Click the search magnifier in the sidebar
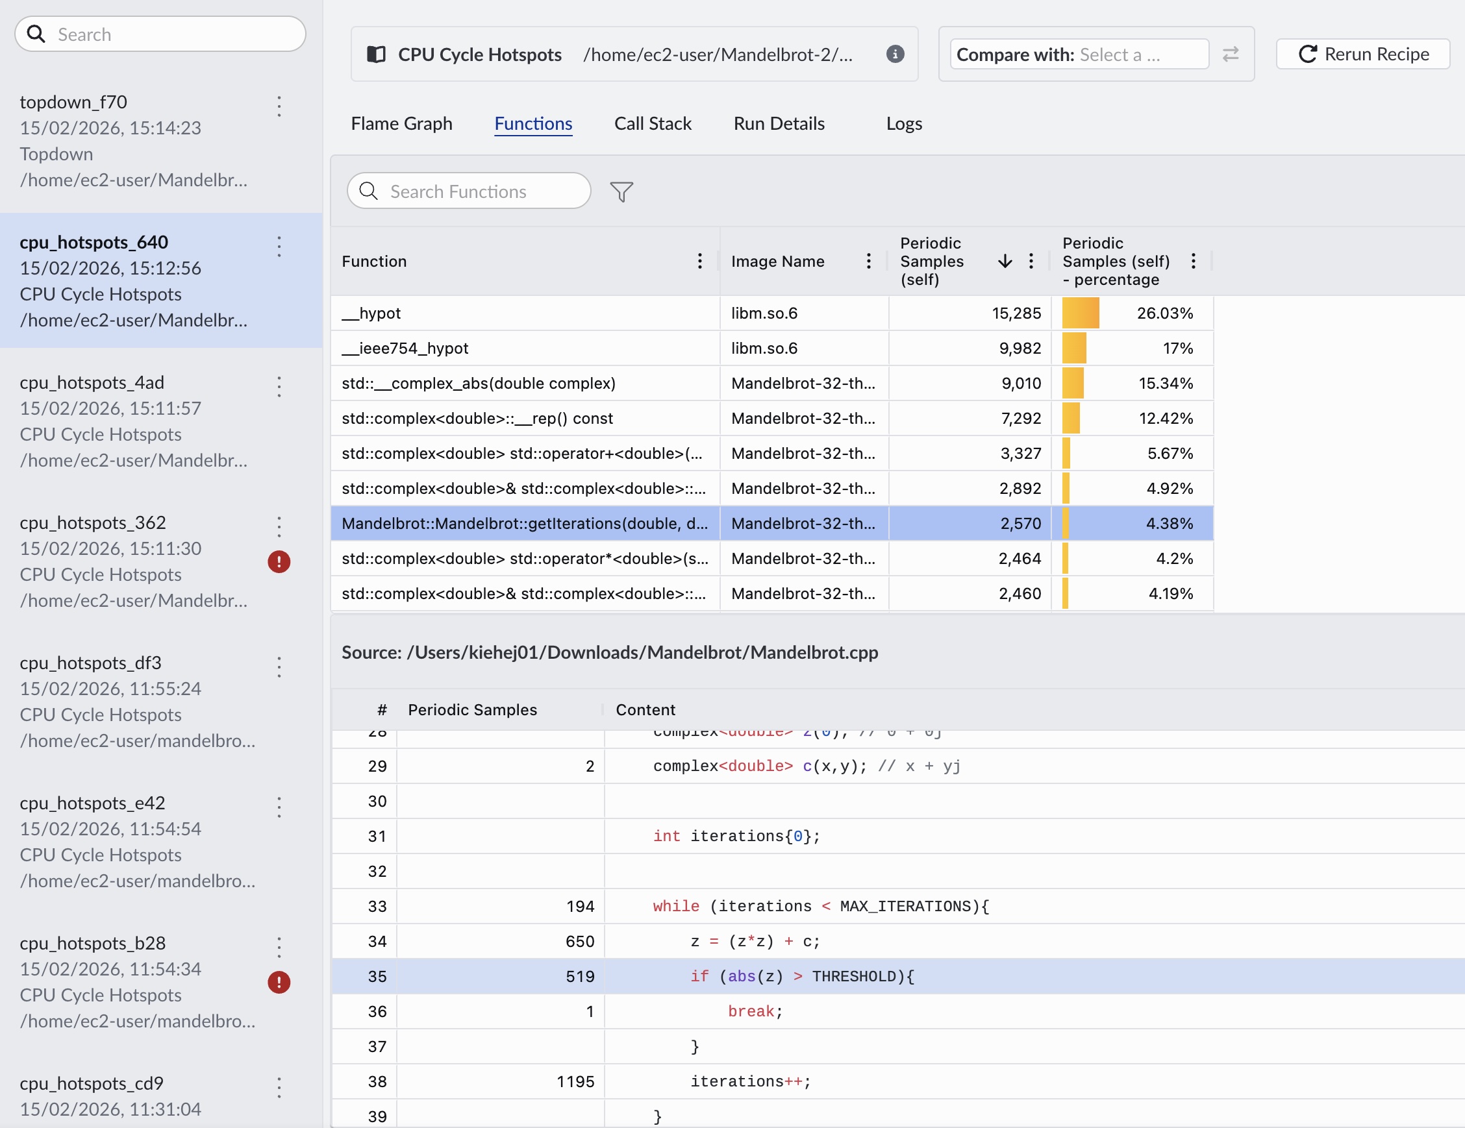 [36, 34]
